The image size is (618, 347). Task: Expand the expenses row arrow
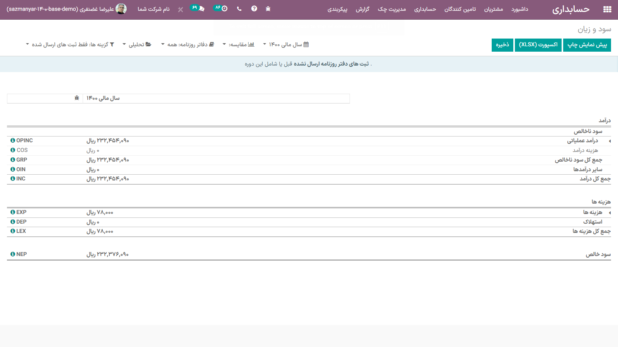pyautogui.click(x=610, y=213)
